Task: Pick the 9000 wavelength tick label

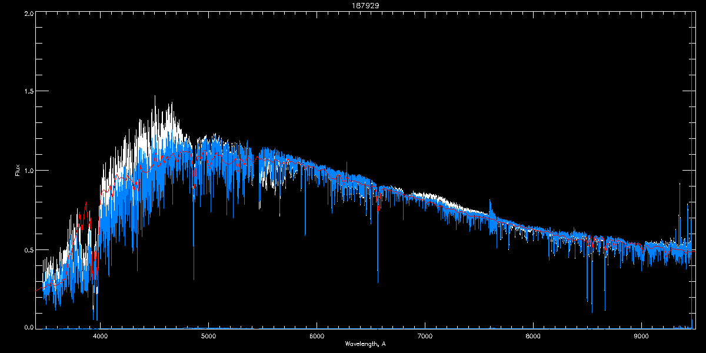Action: [x=641, y=337]
